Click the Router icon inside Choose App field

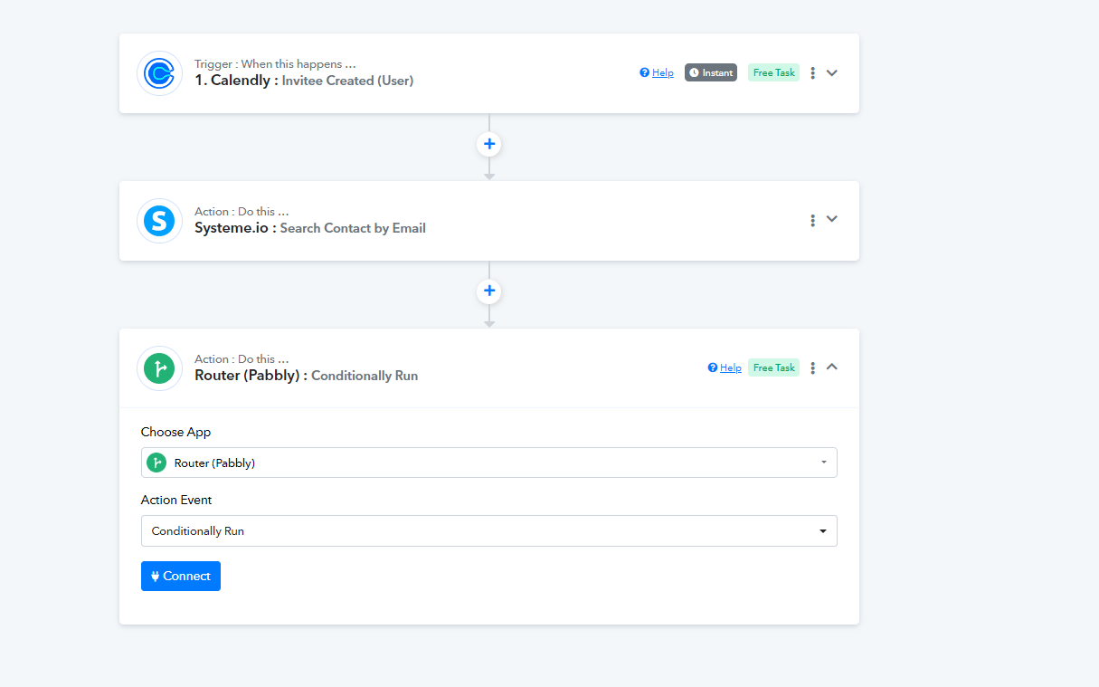(156, 463)
